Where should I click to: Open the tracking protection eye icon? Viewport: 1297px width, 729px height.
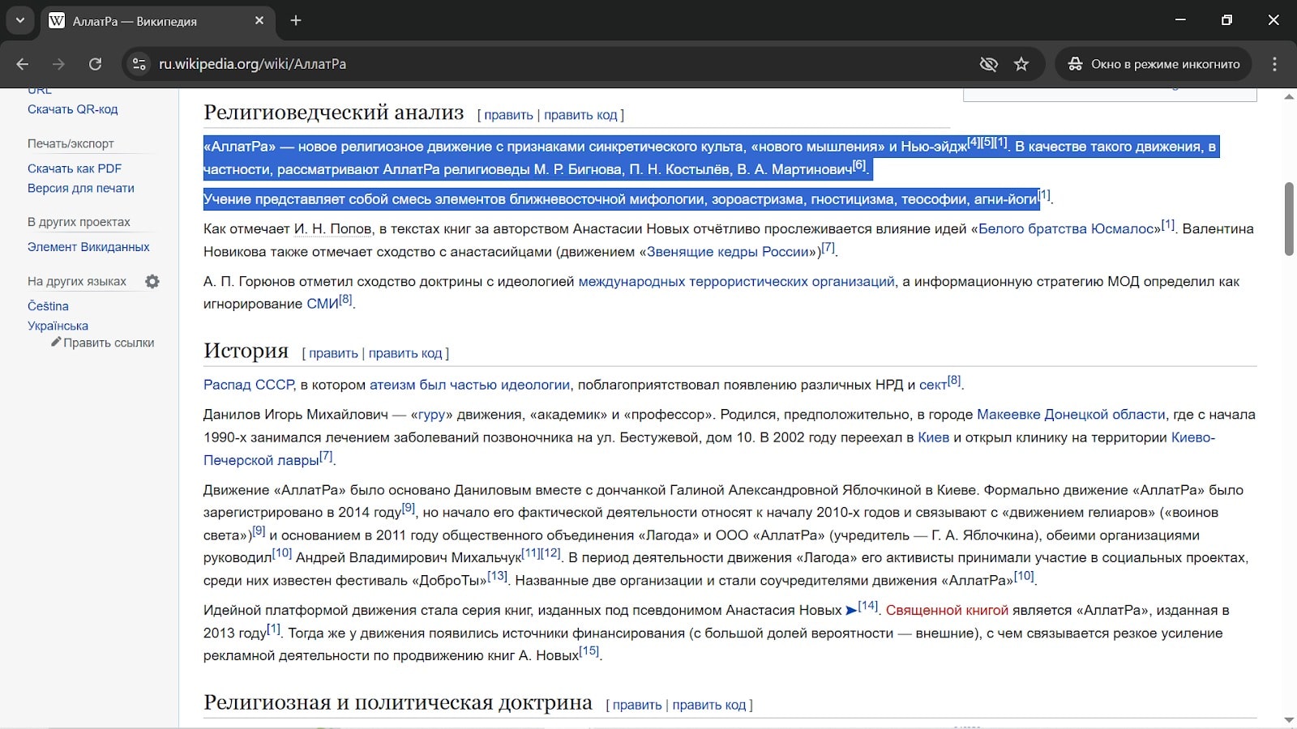point(988,64)
